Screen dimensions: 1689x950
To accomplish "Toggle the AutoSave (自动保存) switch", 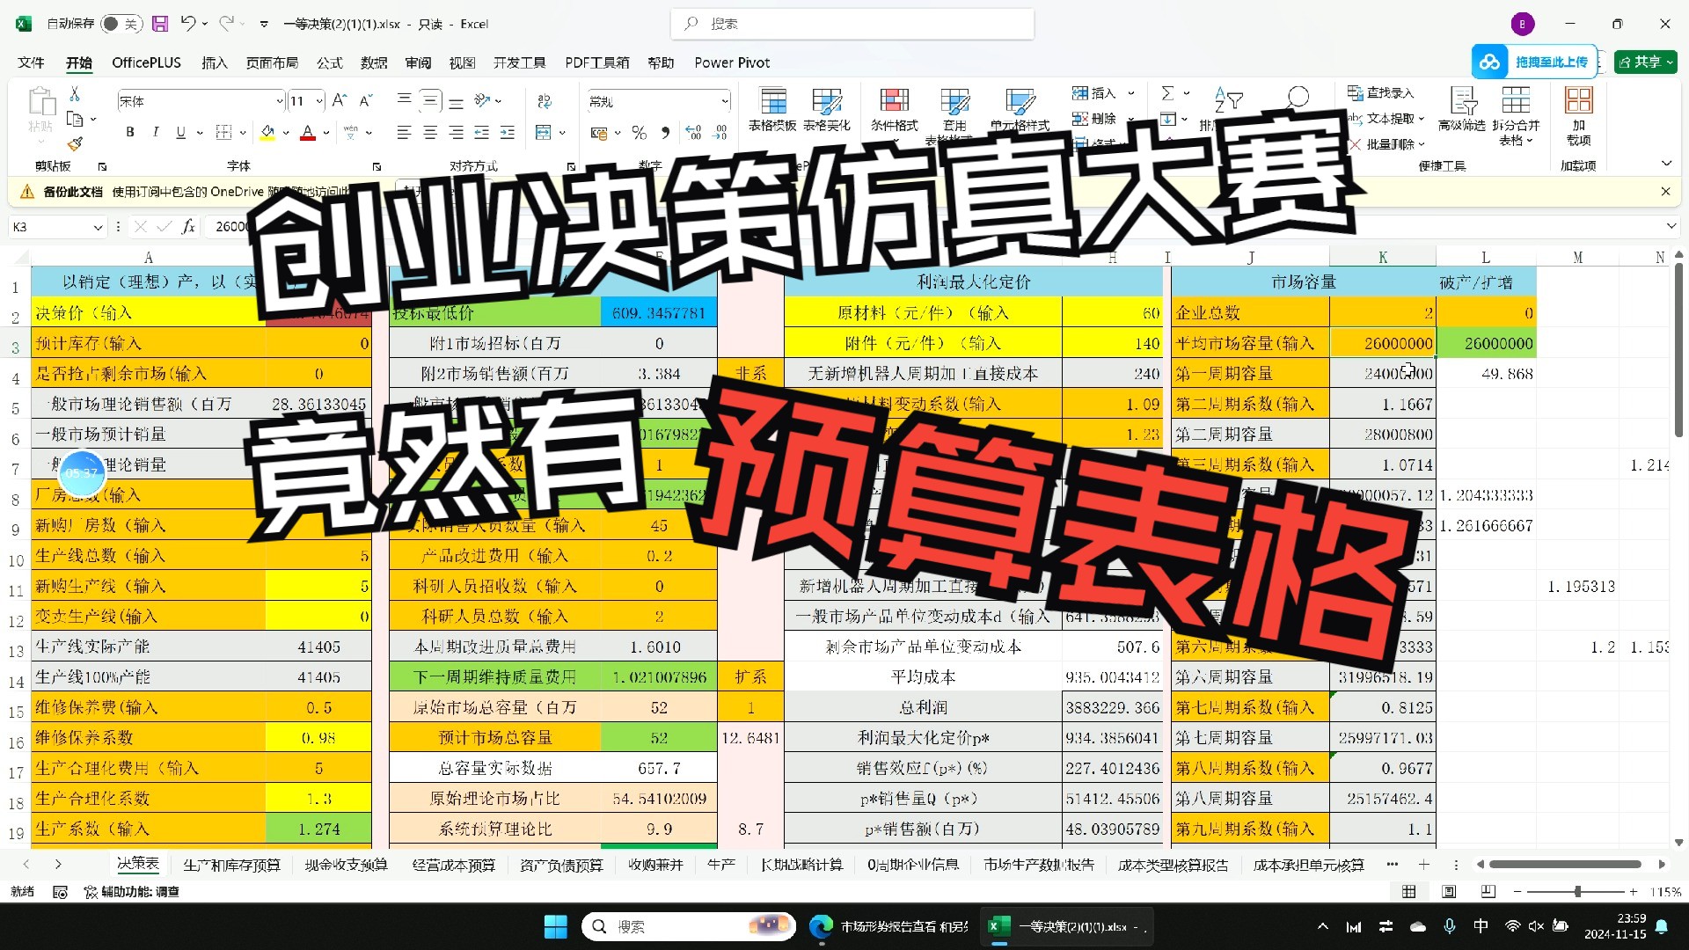I will pos(121,24).
